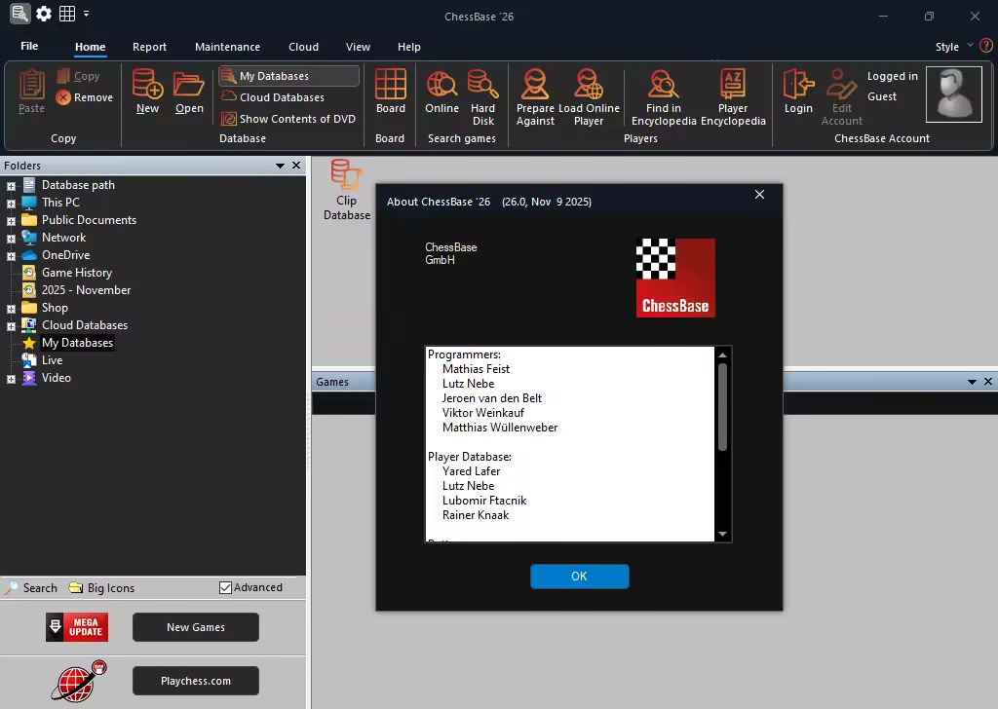
Task: Open the File menu
Action: 29,47
